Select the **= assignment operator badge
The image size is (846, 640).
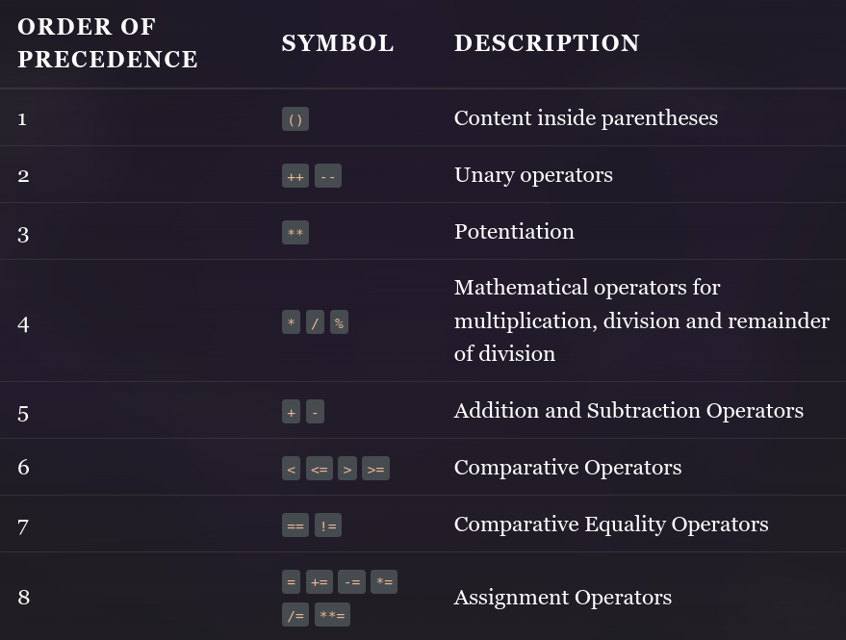click(x=332, y=615)
